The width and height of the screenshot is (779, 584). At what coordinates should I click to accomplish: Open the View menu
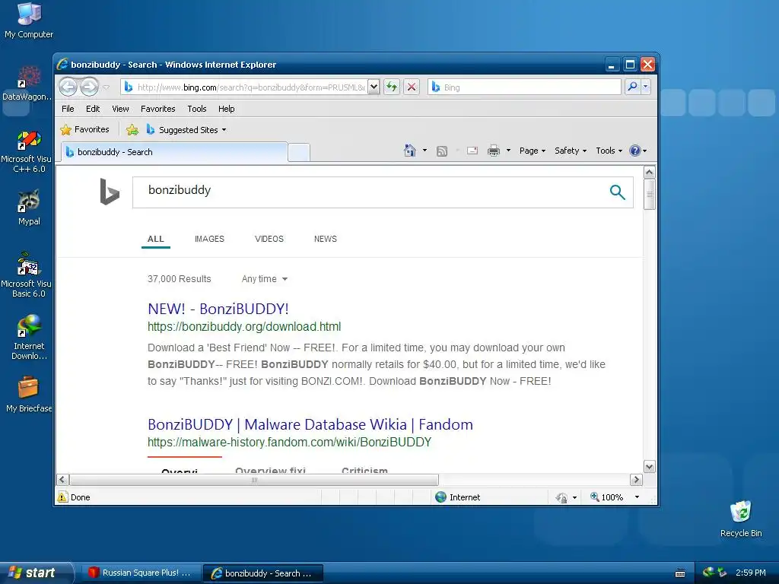point(120,109)
